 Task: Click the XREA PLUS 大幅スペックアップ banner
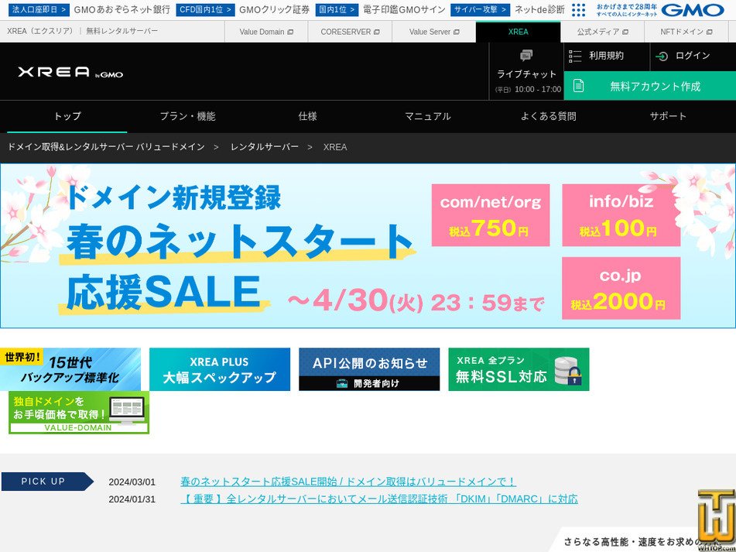(x=219, y=369)
